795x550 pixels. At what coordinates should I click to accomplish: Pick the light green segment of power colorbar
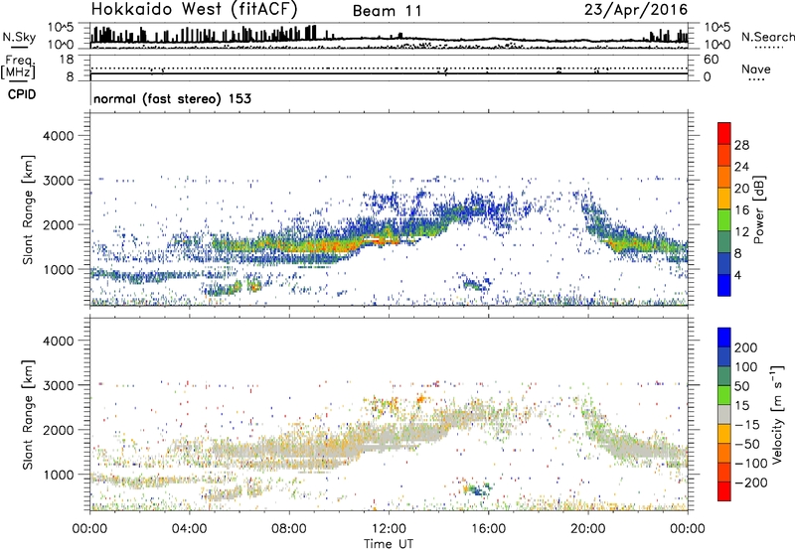(724, 220)
